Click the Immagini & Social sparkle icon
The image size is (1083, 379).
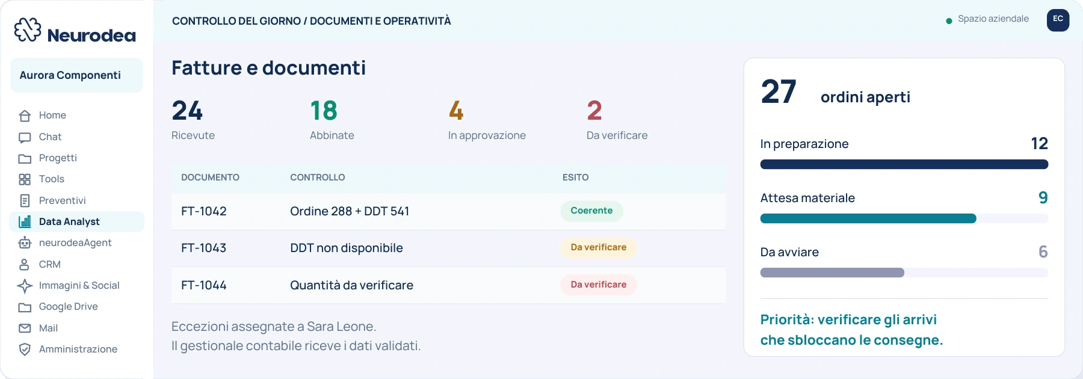25,286
